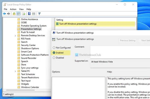150x99 pixels.
Task: Click the policy dialog title bar icon
Action: [54, 33]
